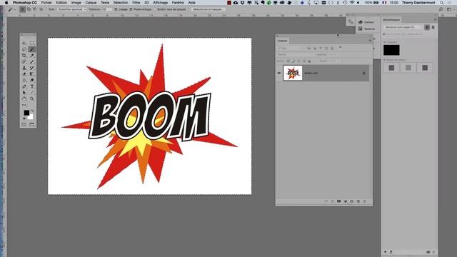Select the Rectangular Marquee tool

[x=31, y=43]
